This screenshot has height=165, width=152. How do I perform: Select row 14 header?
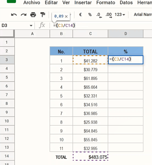[x=7, y=156]
